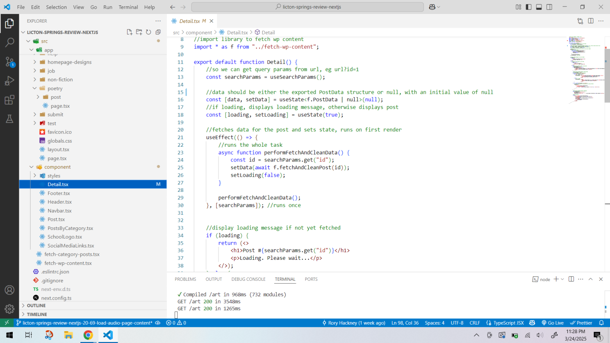Collapse all folders in Explorer

click(158, 32)
